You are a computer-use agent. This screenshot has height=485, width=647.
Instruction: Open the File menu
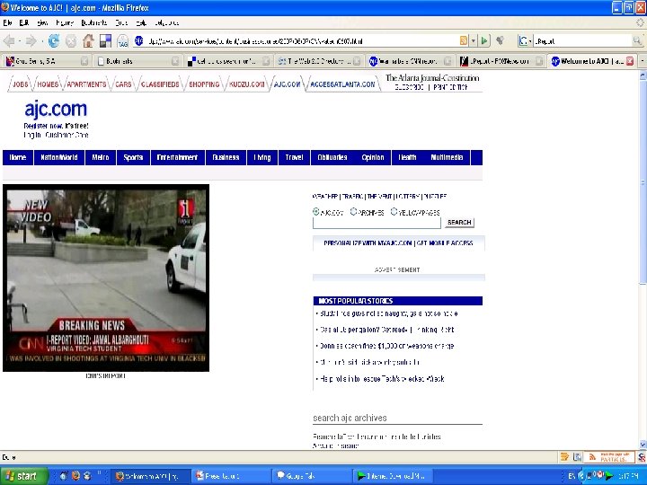pos(7,22)
